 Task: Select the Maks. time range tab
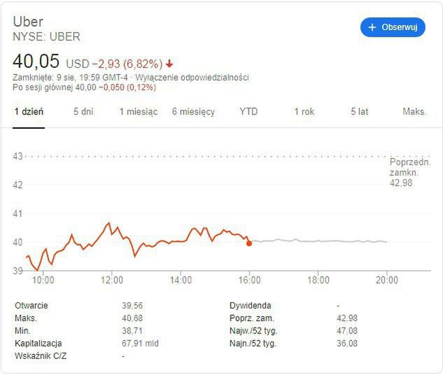click(x=414, y=112)
